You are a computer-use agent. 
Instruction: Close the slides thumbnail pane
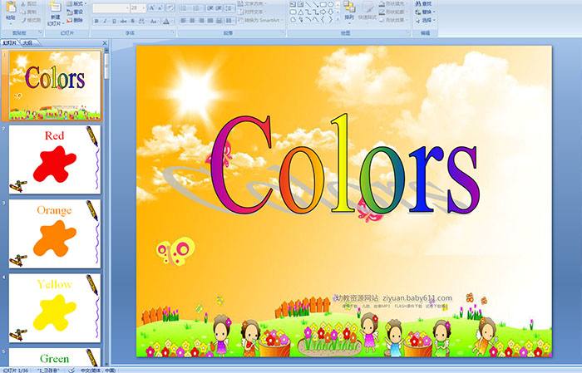[105, 43]
